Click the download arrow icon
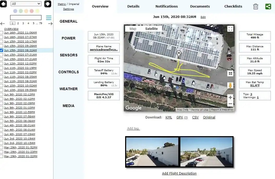Image resolution: width=275 pixels, height=179 pixels. 48,4
